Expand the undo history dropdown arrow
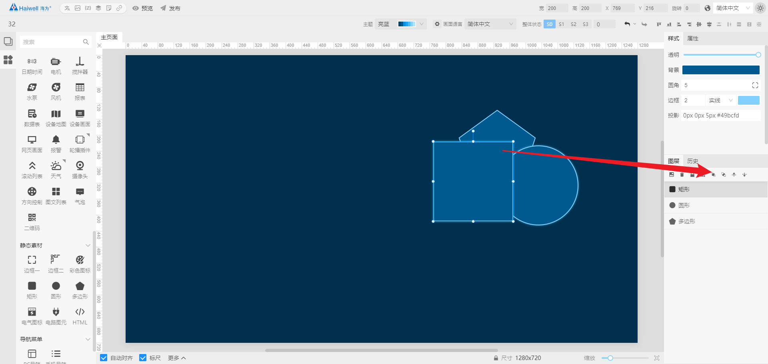Image resolution: width=768 pixels, height=364 pixels. tap(635, 24)
